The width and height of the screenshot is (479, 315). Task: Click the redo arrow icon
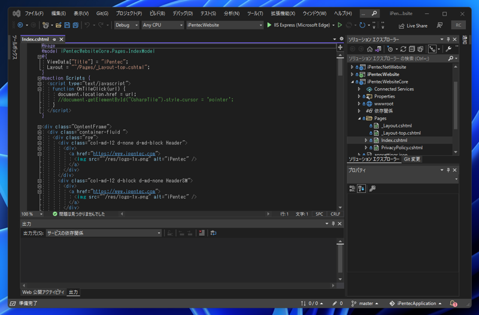click(101, 25)
